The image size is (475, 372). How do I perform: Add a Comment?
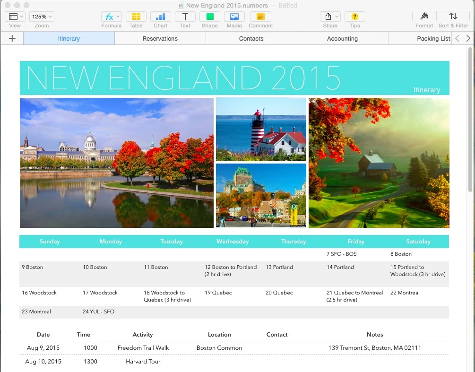(x=260, y=17)
